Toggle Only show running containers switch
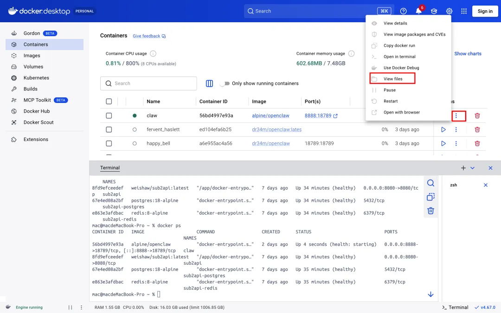The height and width of the screenshot is (313, 501). pyautogui.click(x=225, y=83)
